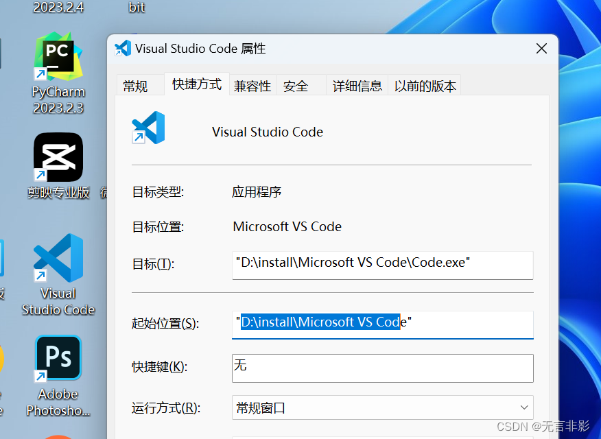
Task: Switch to the 快捷方式 tab
Action: [197, 84]
